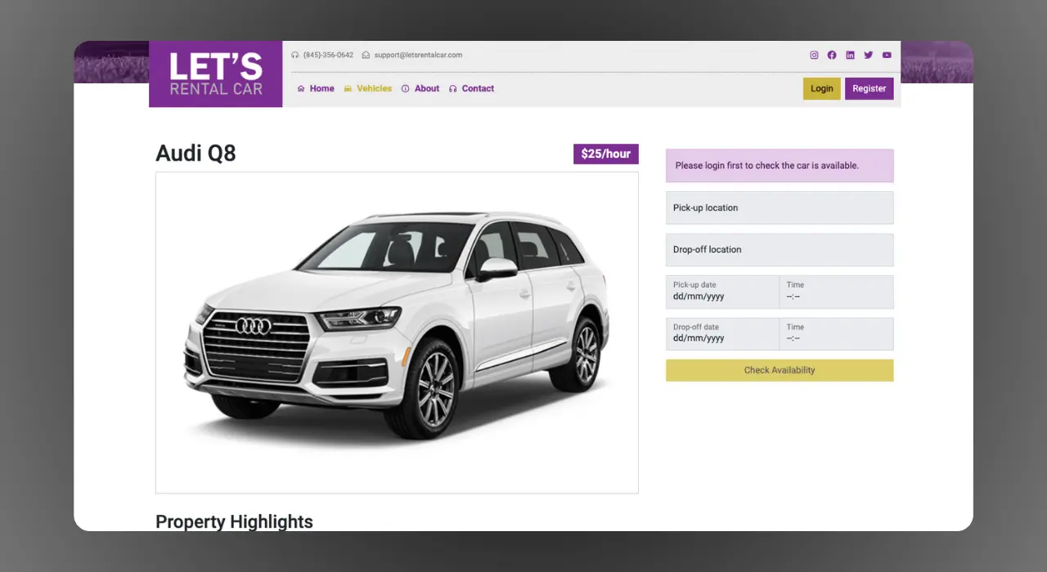Open the About menu item
1047x572 pixels.
tap(427, 88)
